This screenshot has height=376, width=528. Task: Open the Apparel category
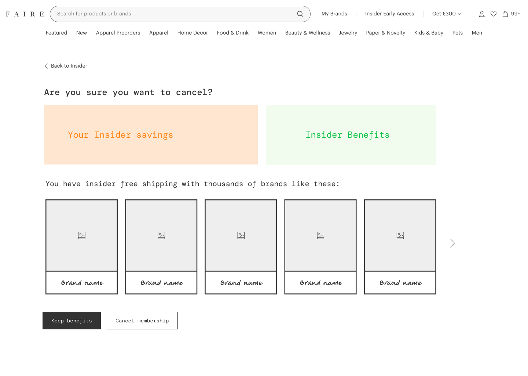pos(159,33)
